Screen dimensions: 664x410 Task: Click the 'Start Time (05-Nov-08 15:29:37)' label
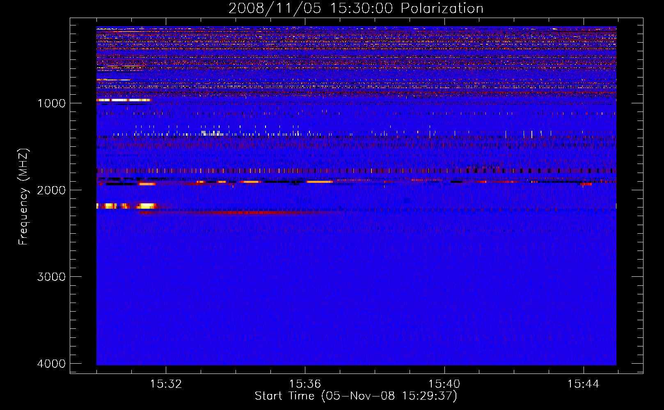pyautogui.click(x=356, y=396)
